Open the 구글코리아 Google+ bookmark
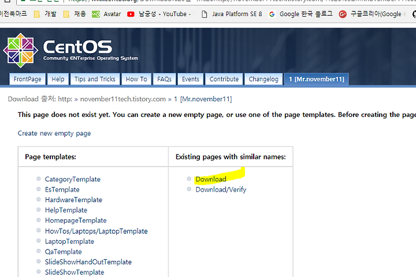 (373, 14)
